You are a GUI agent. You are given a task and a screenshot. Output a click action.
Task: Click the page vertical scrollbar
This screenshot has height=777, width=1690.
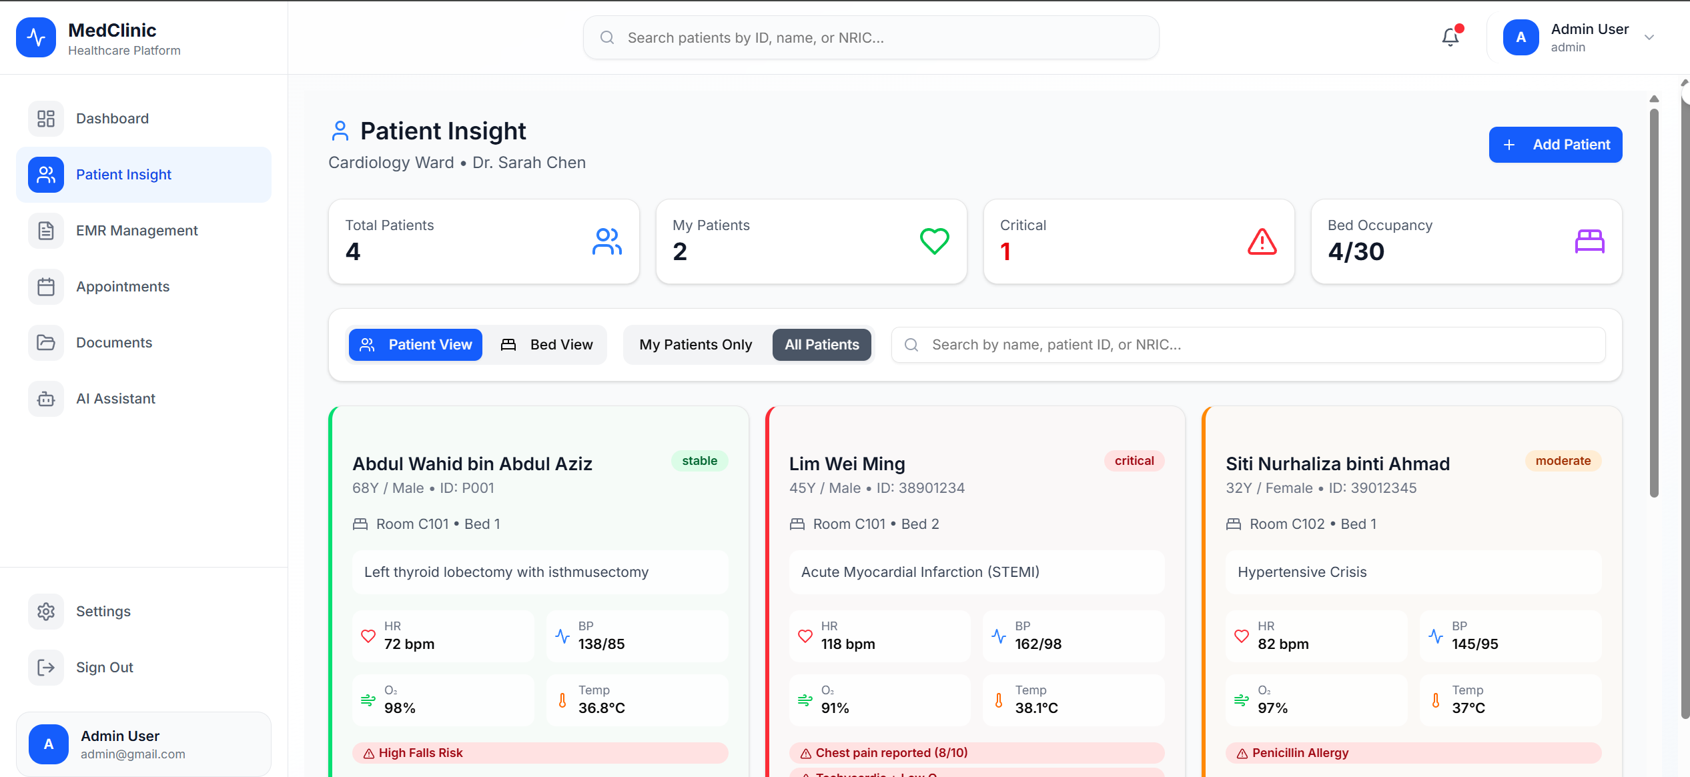pos(1654,300)
